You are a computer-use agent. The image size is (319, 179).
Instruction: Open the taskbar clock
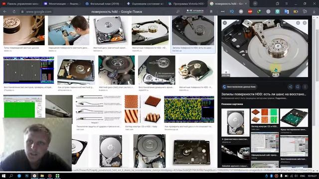pos(312,176)
